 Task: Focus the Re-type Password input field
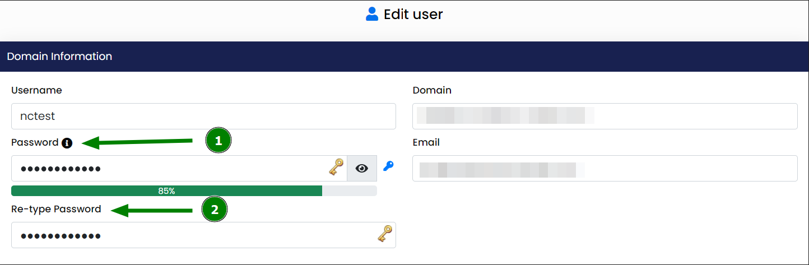tap(203, 235)
